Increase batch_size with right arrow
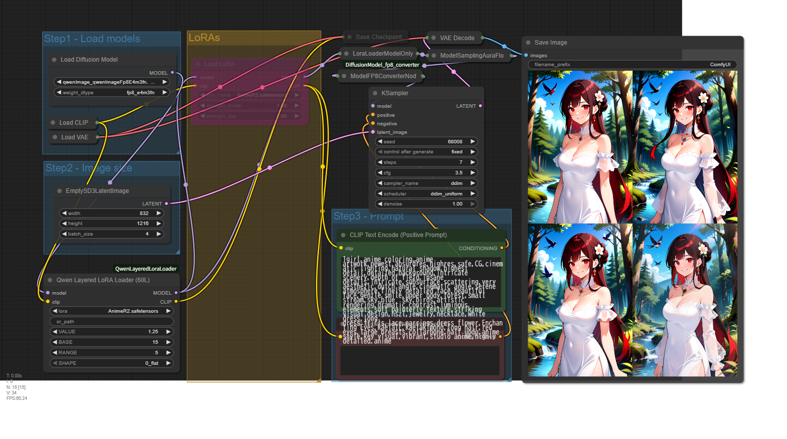The height and width of the screenshot is (439, 787). (x=159, y=234)
